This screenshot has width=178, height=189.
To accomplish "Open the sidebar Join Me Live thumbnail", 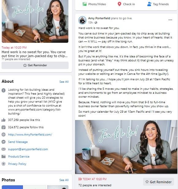I will 35,21.
